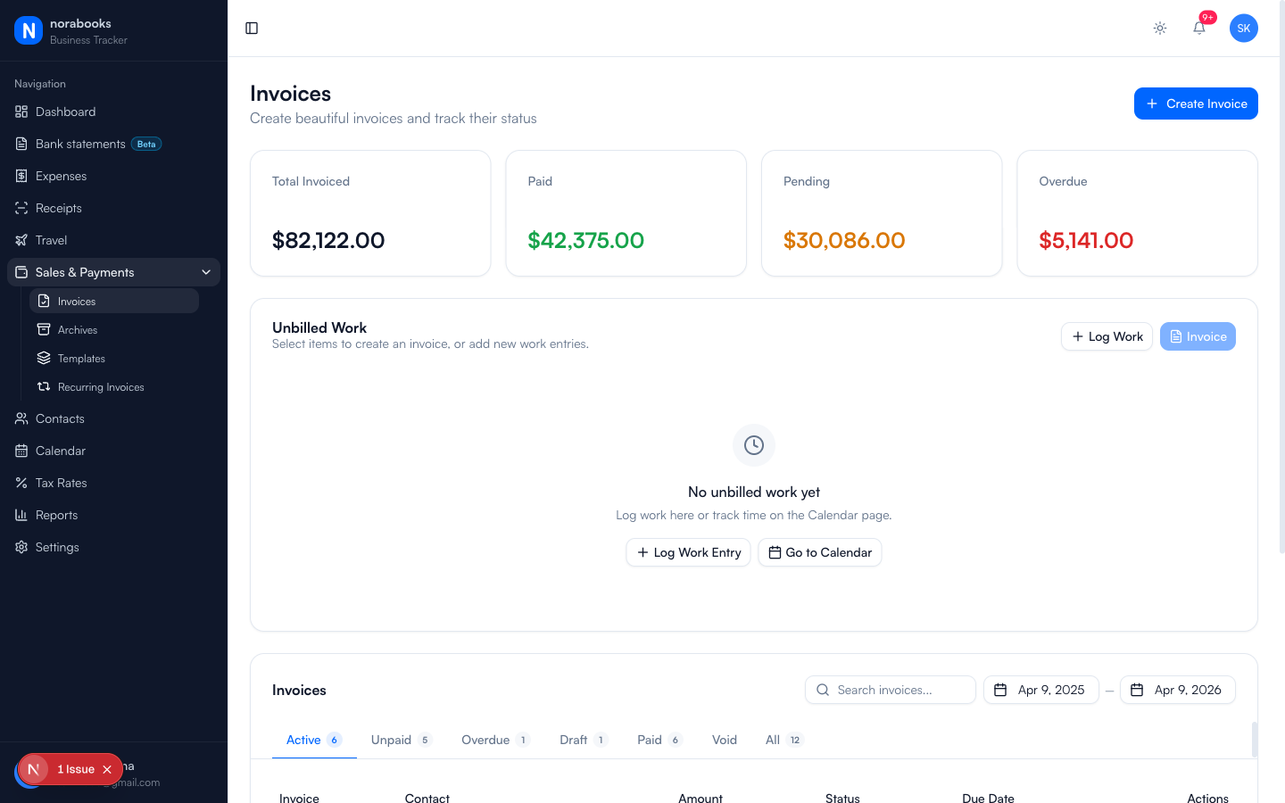1285x803 pixels.
Task: Toggle the sidebar visibility
Action: coord(251,28)
